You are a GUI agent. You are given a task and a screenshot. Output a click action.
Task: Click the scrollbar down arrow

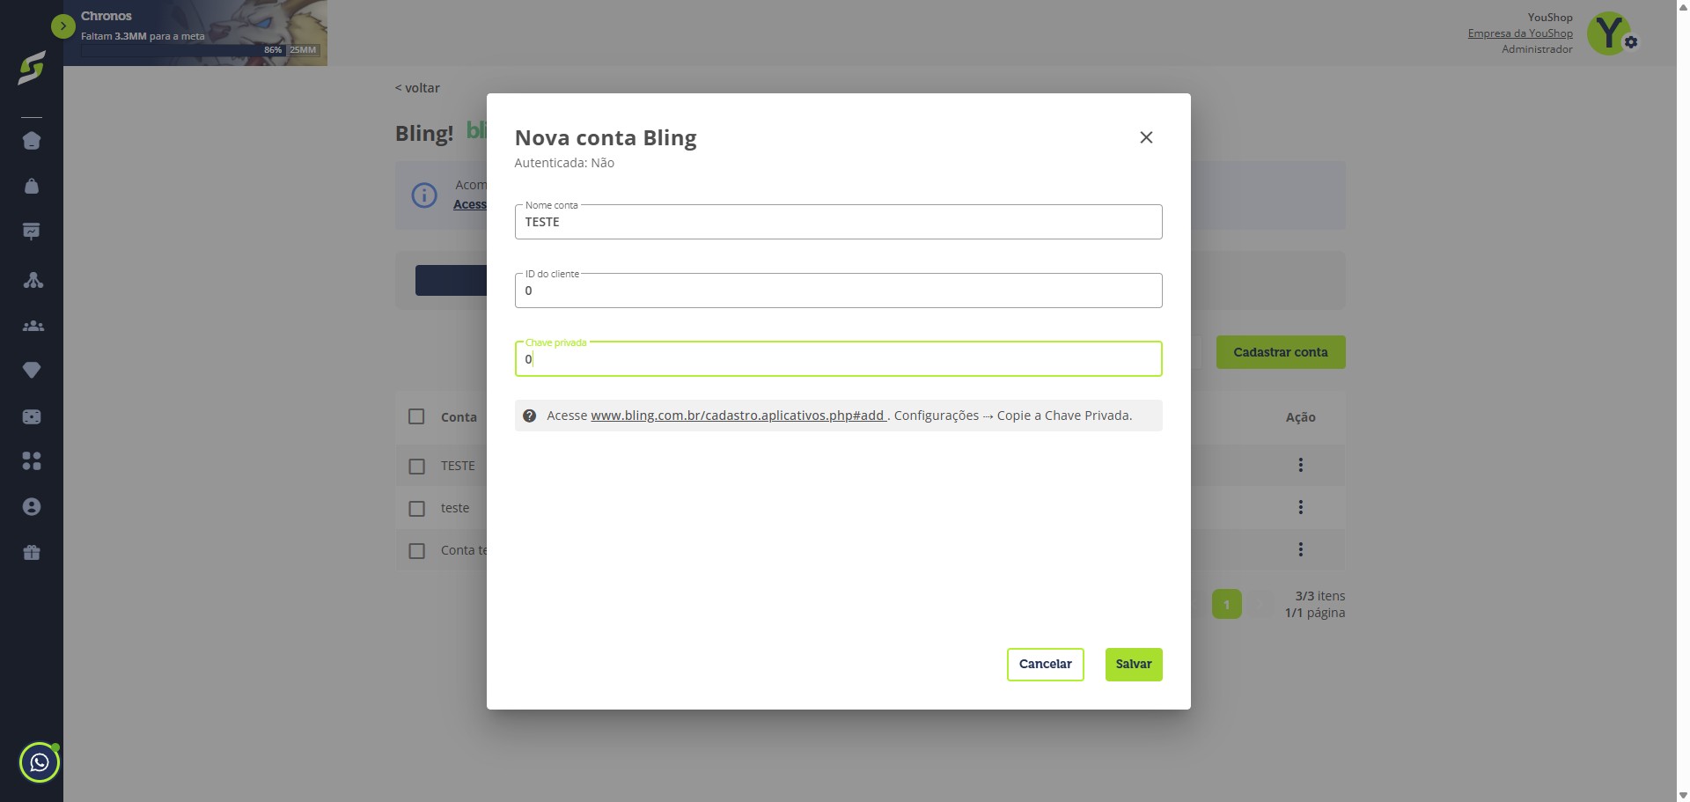pyautogui.click(x=1683, y=795)
